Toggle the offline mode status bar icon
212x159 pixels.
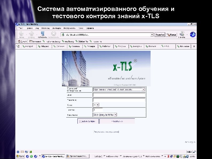[189, 152]
